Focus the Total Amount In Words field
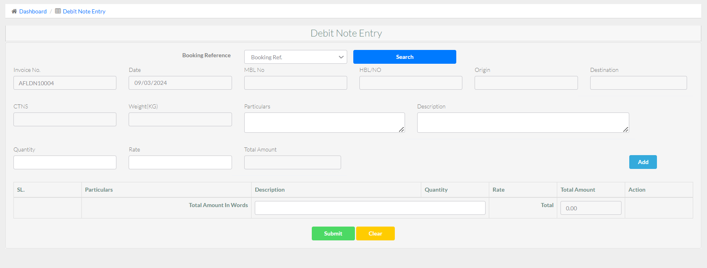 tap(370, 208)
